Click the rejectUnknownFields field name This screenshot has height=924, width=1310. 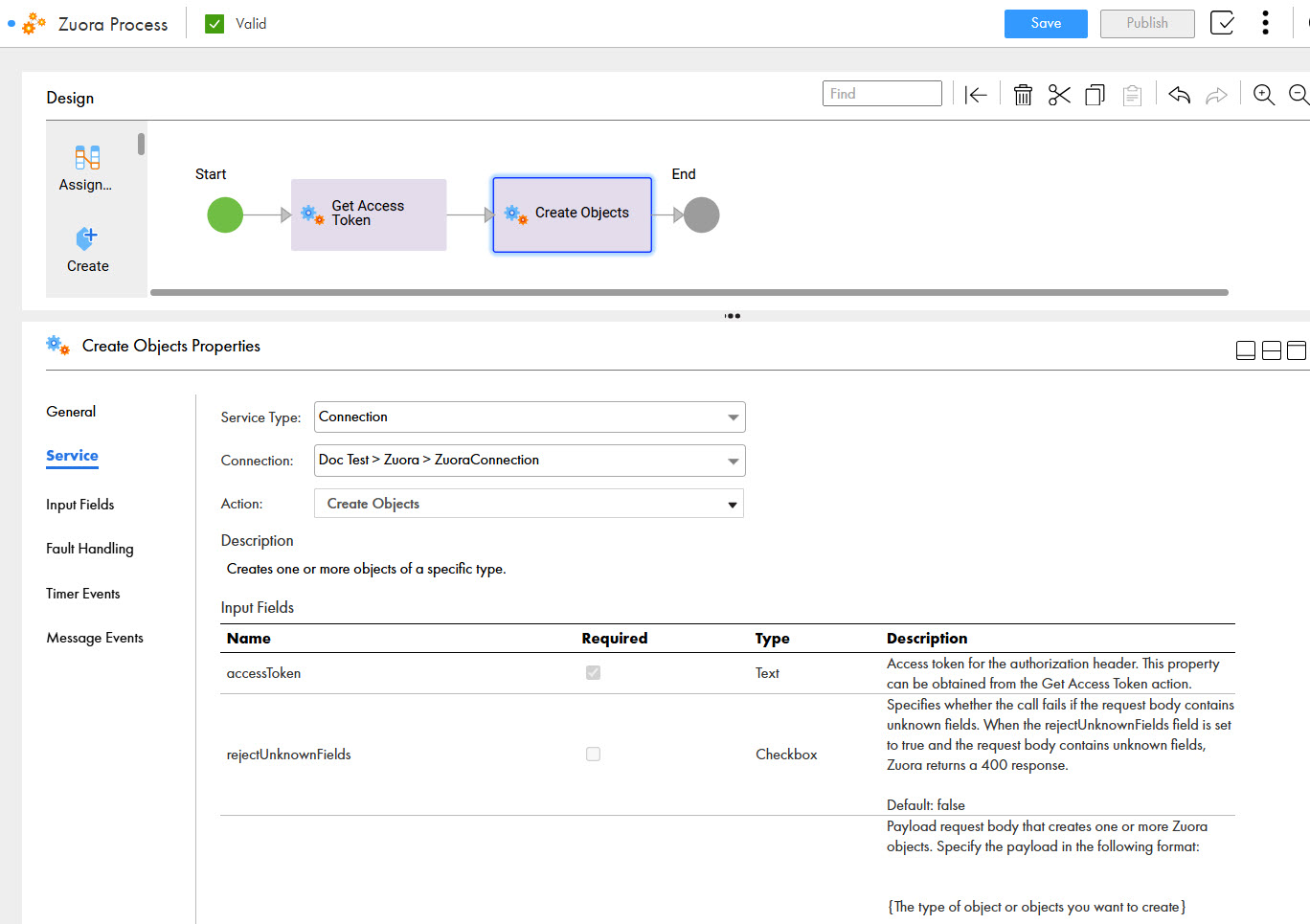(288, 755)
